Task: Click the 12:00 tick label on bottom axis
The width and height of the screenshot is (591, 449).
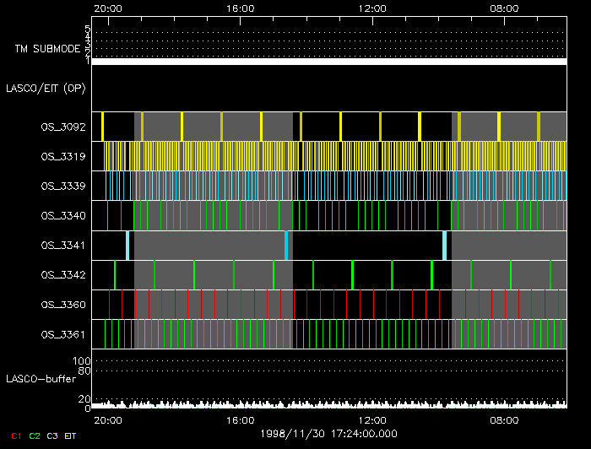Action: click(372, 419)
